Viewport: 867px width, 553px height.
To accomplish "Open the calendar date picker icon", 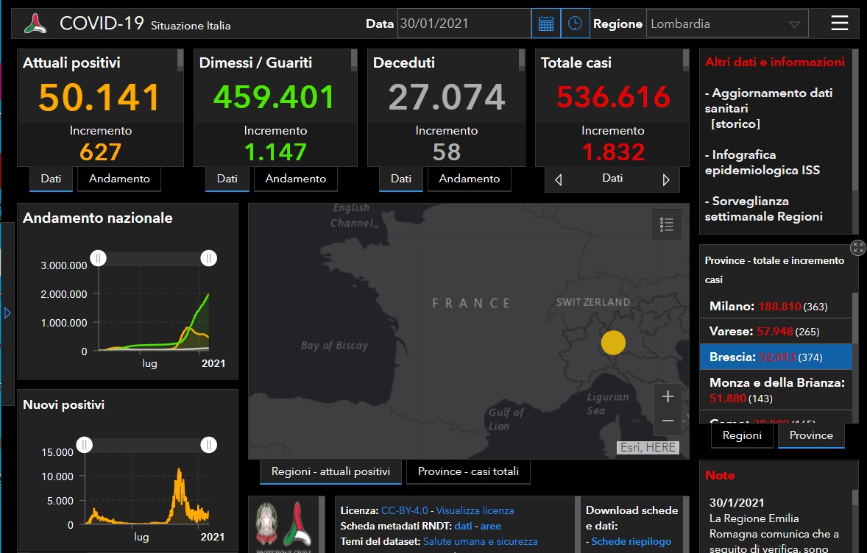I will (x=545, y=24).
